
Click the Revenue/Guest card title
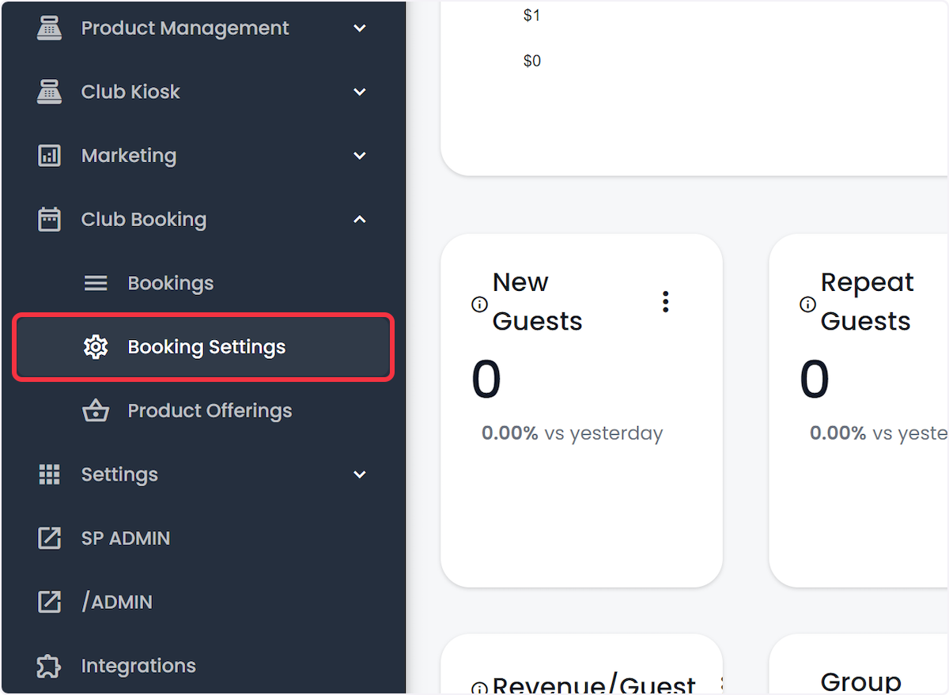pos(594,685)
